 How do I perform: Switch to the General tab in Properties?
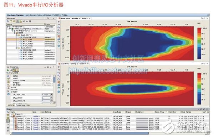coord(11,105)
